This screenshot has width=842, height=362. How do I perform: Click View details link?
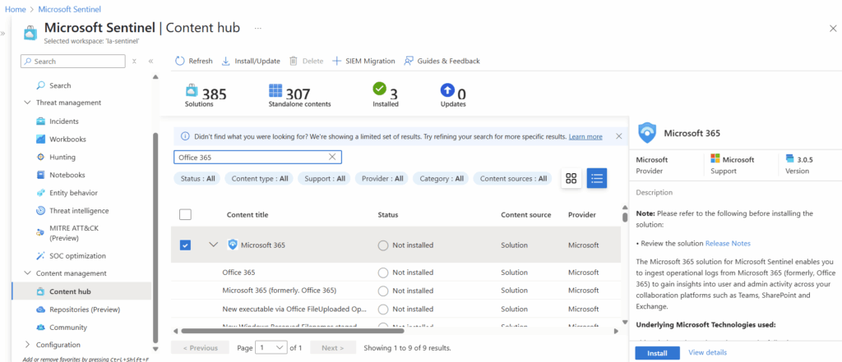pyautogui.click(x=707, y=352)
